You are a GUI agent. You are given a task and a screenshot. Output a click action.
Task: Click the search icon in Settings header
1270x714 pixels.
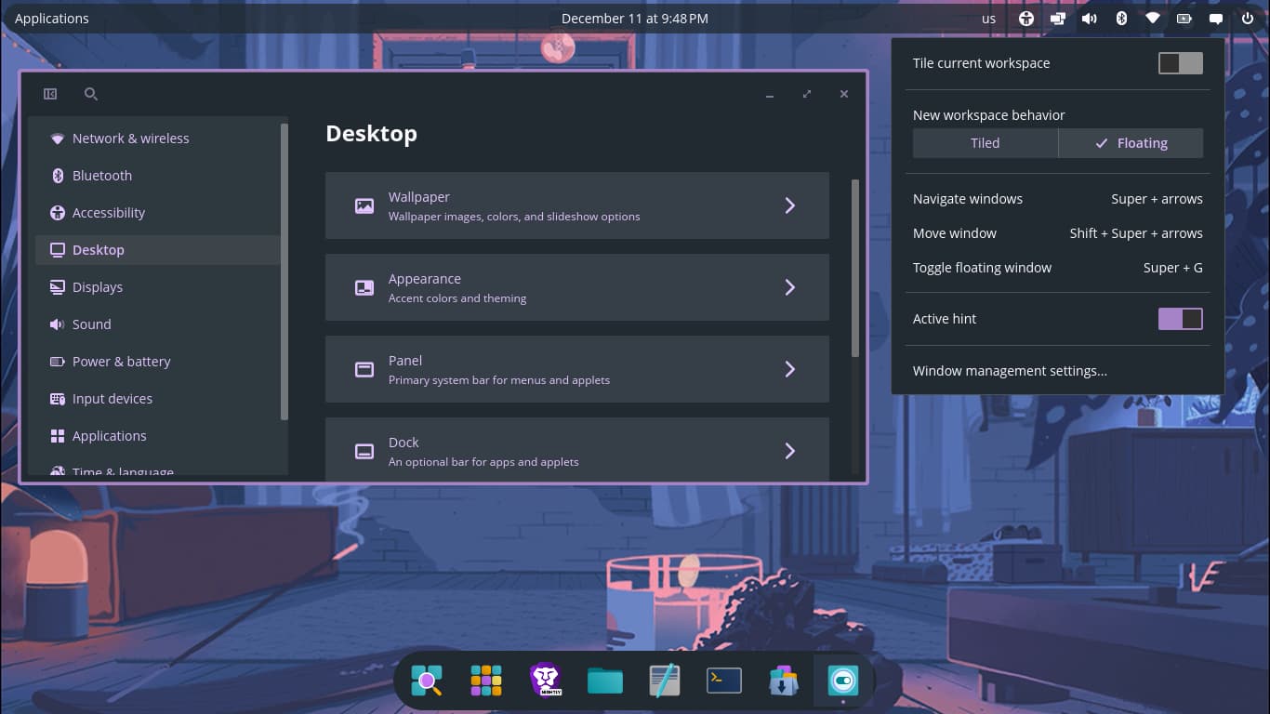tap(90, 94)
